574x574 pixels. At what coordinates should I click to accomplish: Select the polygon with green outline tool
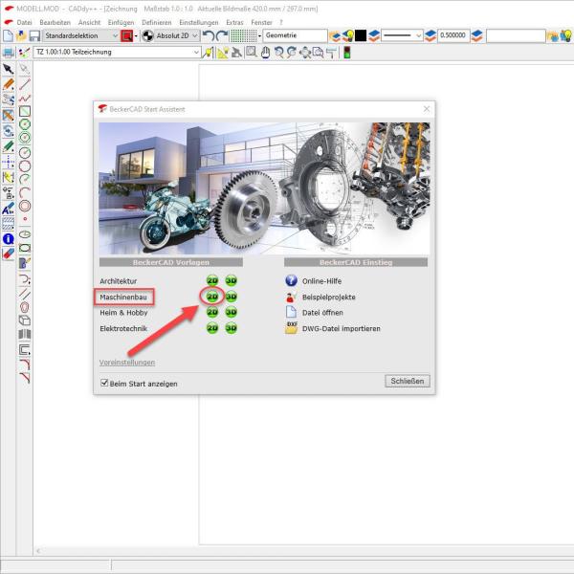(25, 124)
